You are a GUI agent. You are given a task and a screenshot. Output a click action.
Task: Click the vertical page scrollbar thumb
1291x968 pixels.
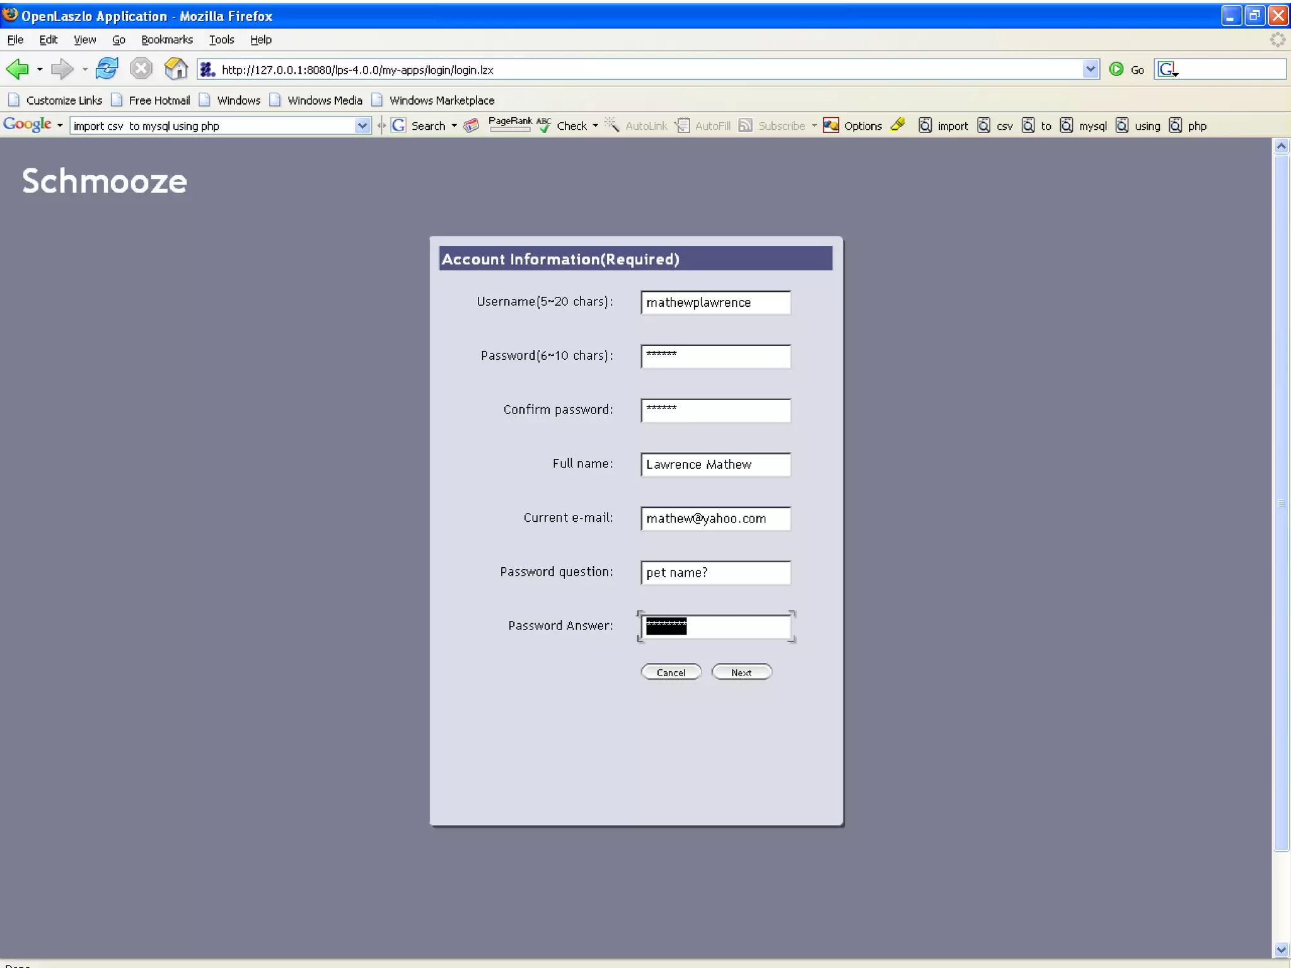coord(1281,503)
